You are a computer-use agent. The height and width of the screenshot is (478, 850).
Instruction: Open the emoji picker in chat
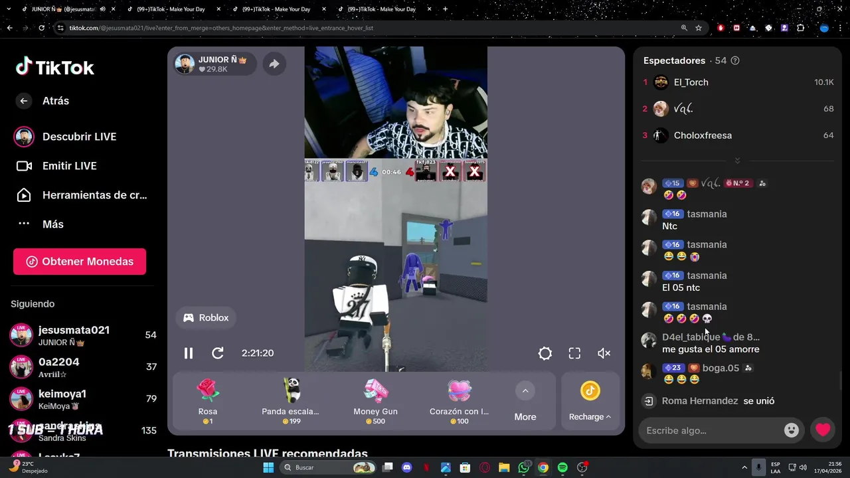click(792, 430)
